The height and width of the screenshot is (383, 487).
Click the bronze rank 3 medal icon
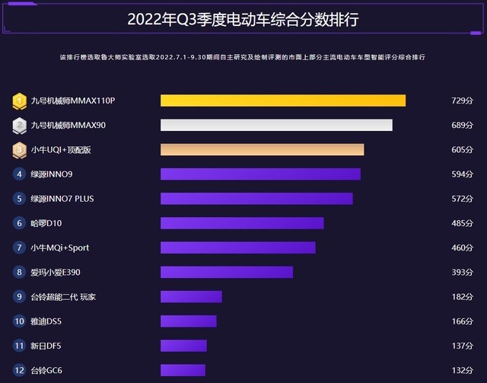pos(19,150)
